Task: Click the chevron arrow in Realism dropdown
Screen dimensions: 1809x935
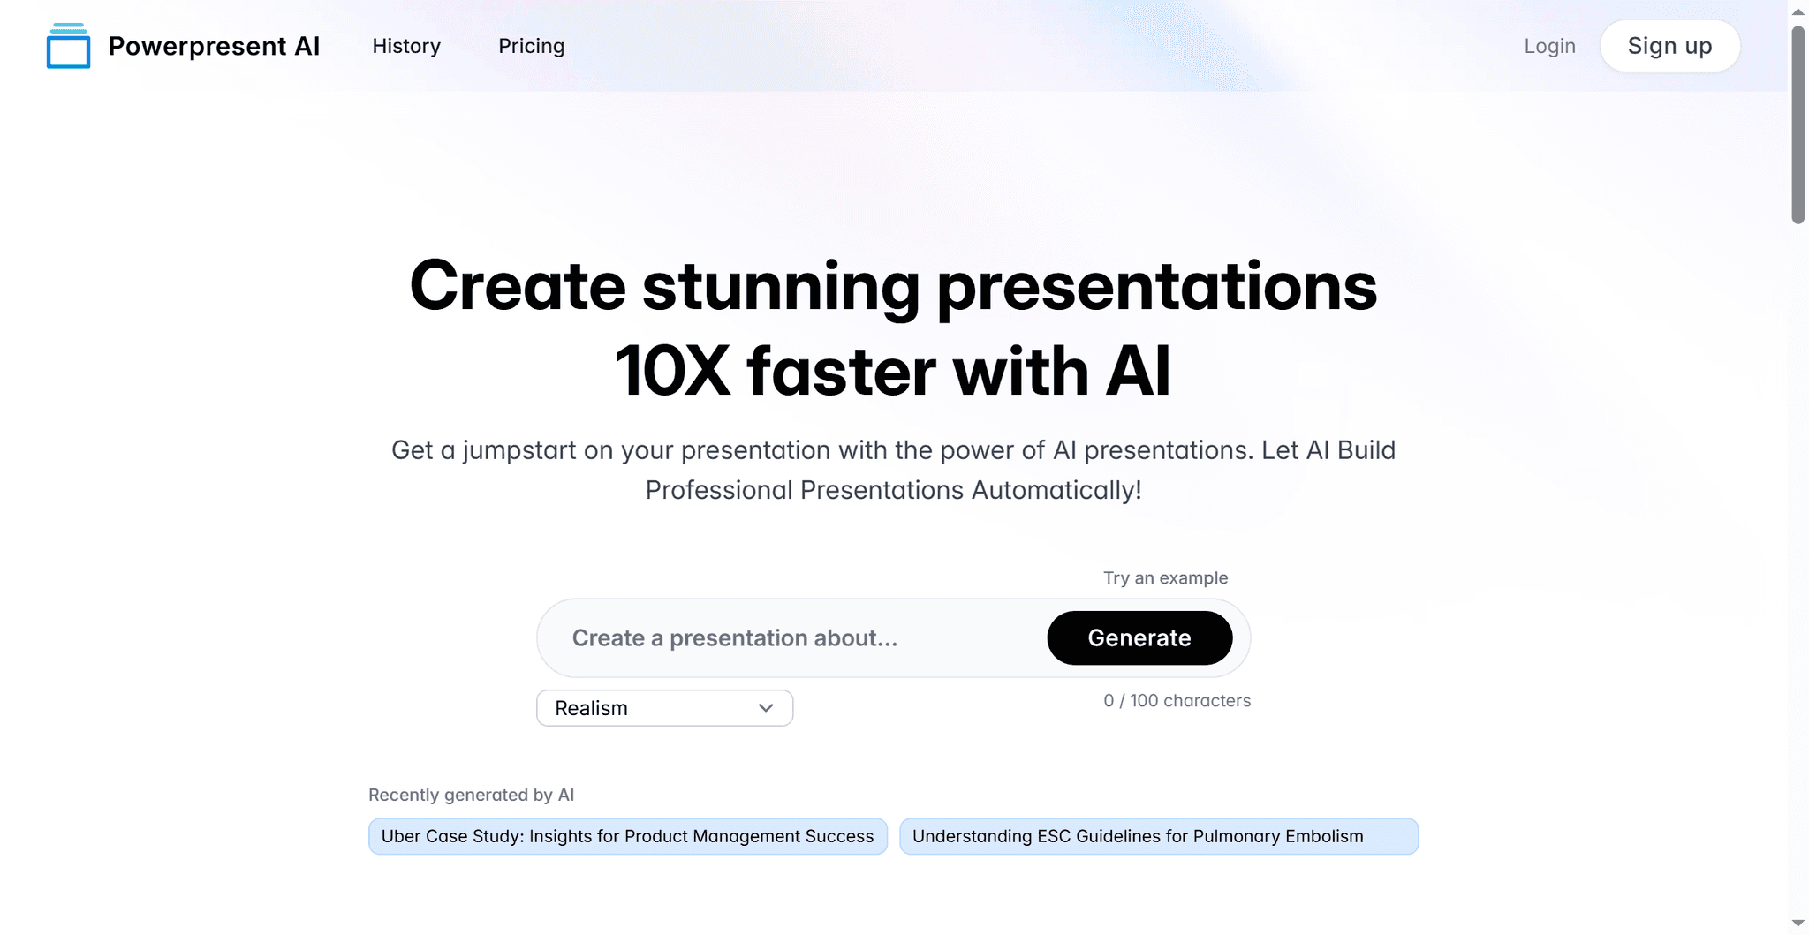Action: tap(766, 708)
